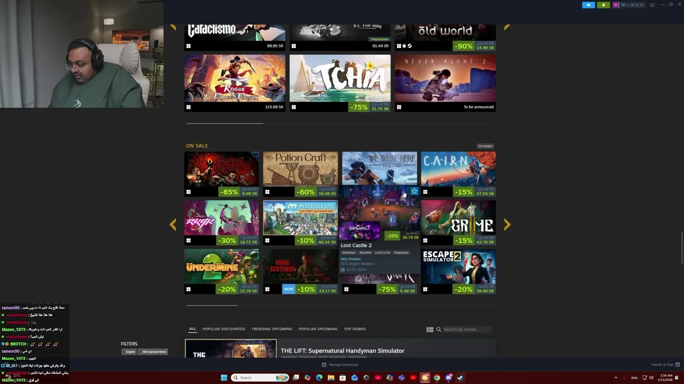Open The Rogue Prince of Persia capsule
This screenshot has width=684, height=384.
click(x=235, y=83)
